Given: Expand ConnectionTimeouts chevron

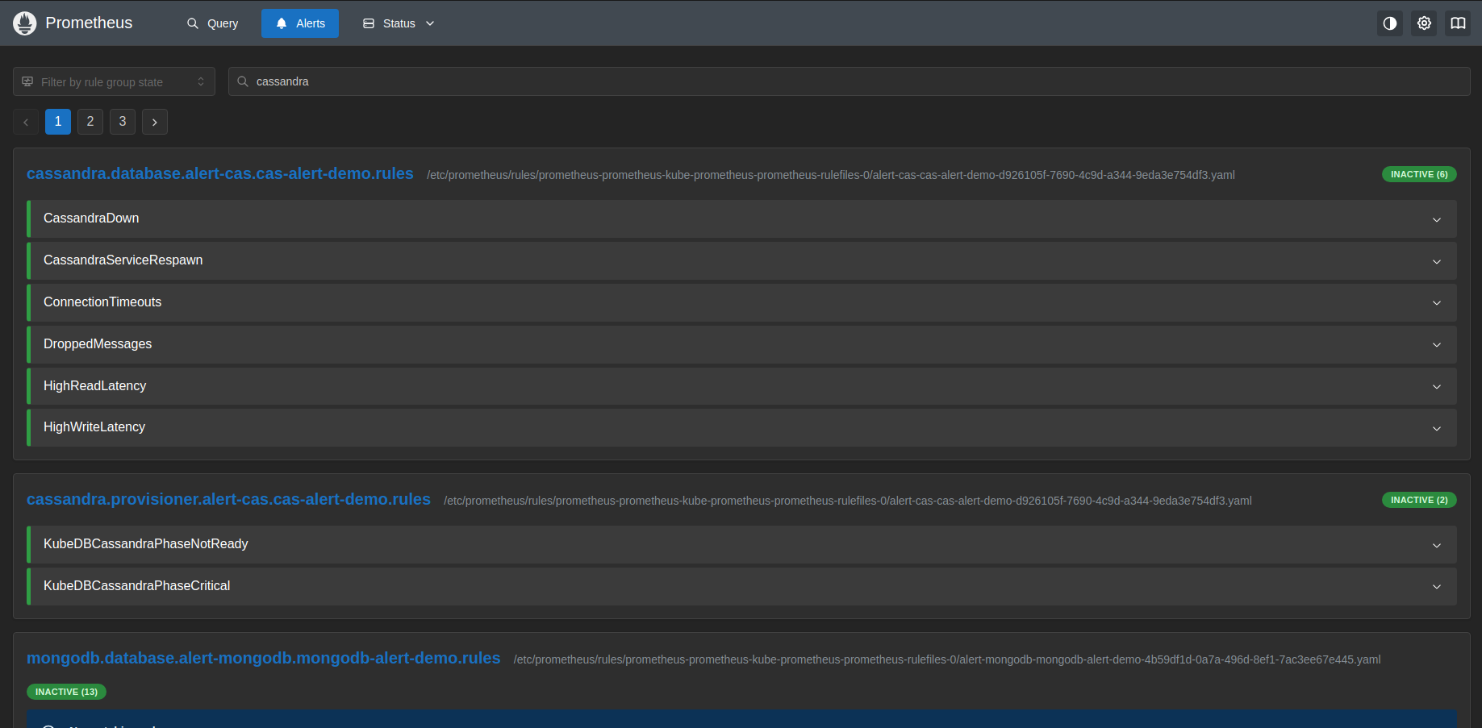Looking at the screenshot, I should point(1437,303).
